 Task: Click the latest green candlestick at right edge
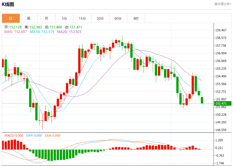point(202,100)
